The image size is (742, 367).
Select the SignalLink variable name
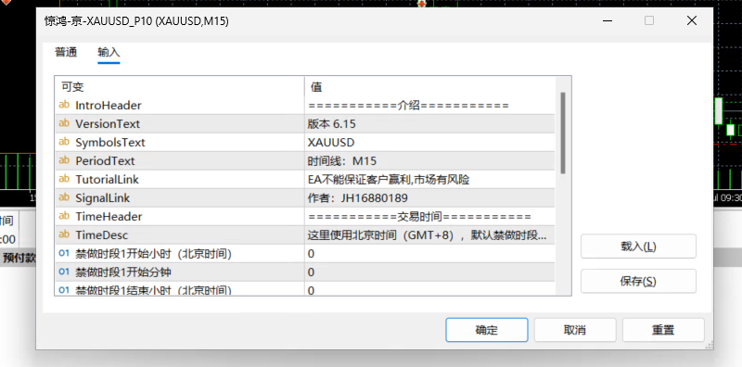click(x=103, y=198)
